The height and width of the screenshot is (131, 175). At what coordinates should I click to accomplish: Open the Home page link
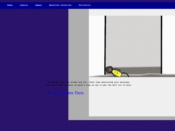[10, 5]
